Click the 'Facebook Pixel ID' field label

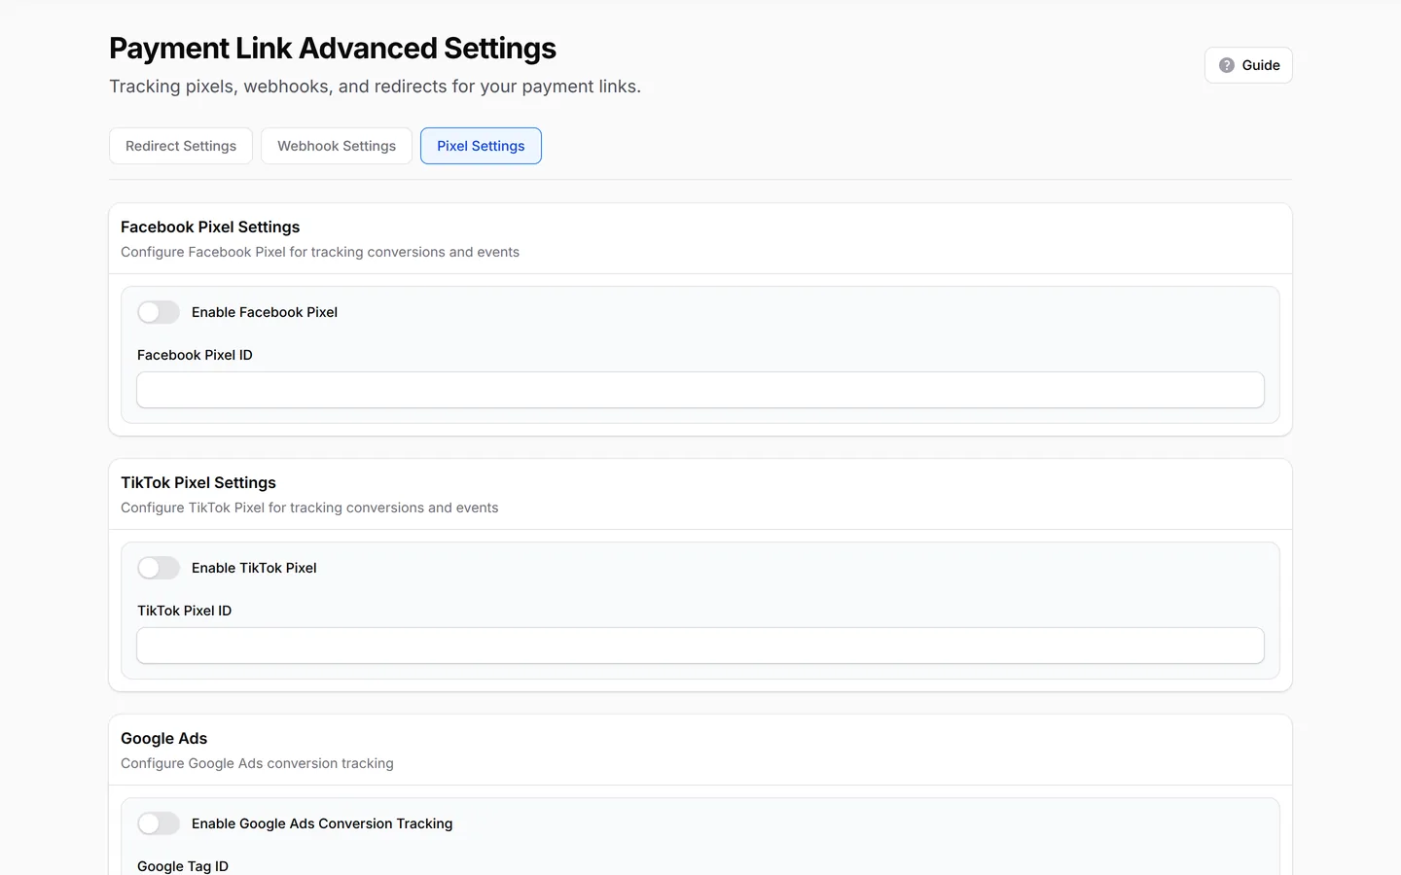(195, 355)
